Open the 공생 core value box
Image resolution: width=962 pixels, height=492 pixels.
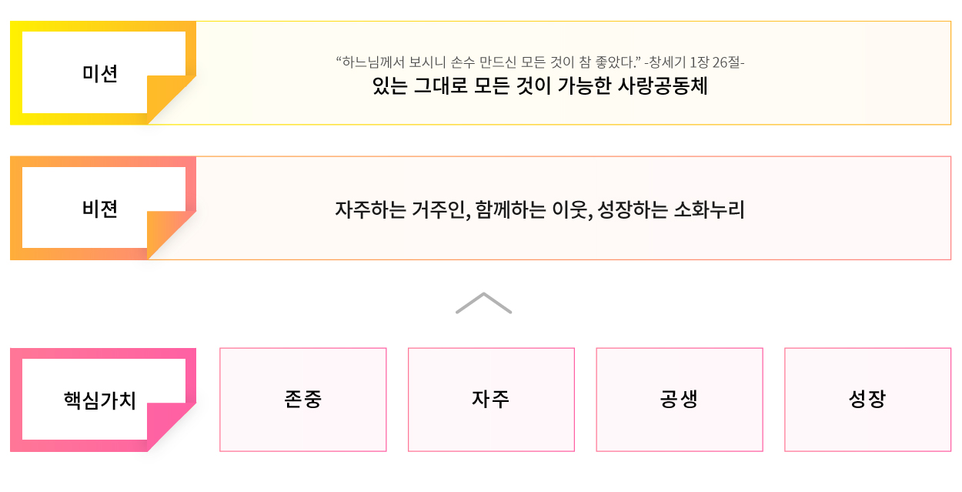coord(680,400)
